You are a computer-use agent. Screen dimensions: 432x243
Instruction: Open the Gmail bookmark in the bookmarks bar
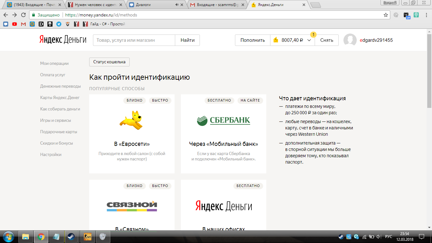(23, 24)
